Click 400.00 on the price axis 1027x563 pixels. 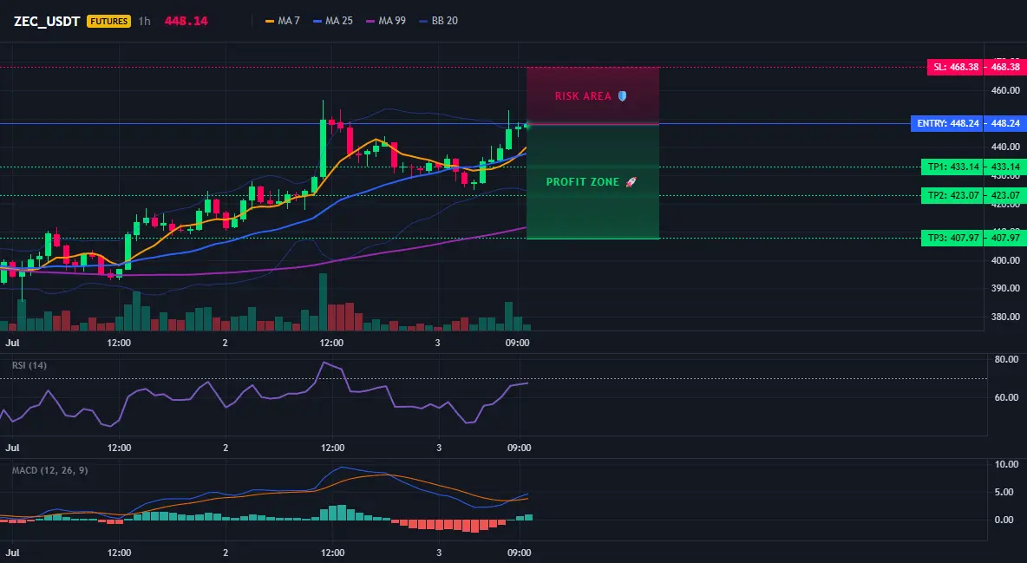click(x=1005, y=260)
